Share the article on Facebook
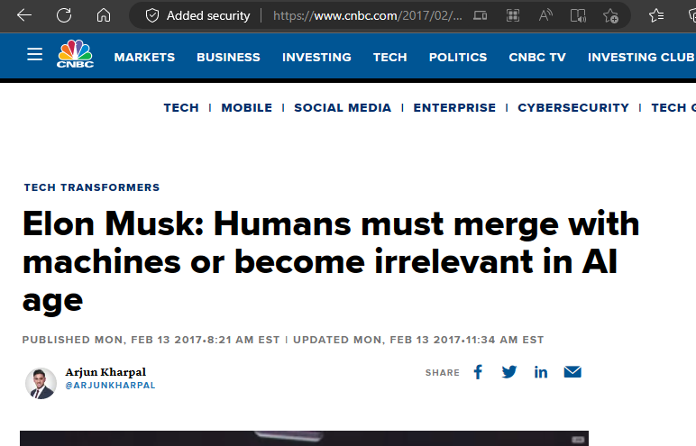The height and width of the screenshot is (446, 696). coord(479,372)
